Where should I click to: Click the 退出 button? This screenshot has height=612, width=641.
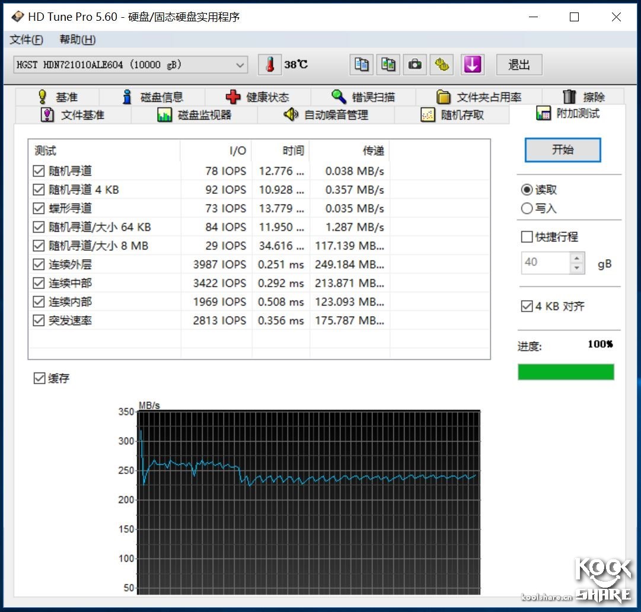(x=519, y=65)
